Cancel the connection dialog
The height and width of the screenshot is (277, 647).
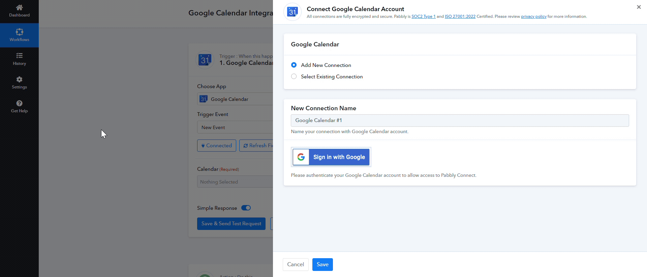295,265
